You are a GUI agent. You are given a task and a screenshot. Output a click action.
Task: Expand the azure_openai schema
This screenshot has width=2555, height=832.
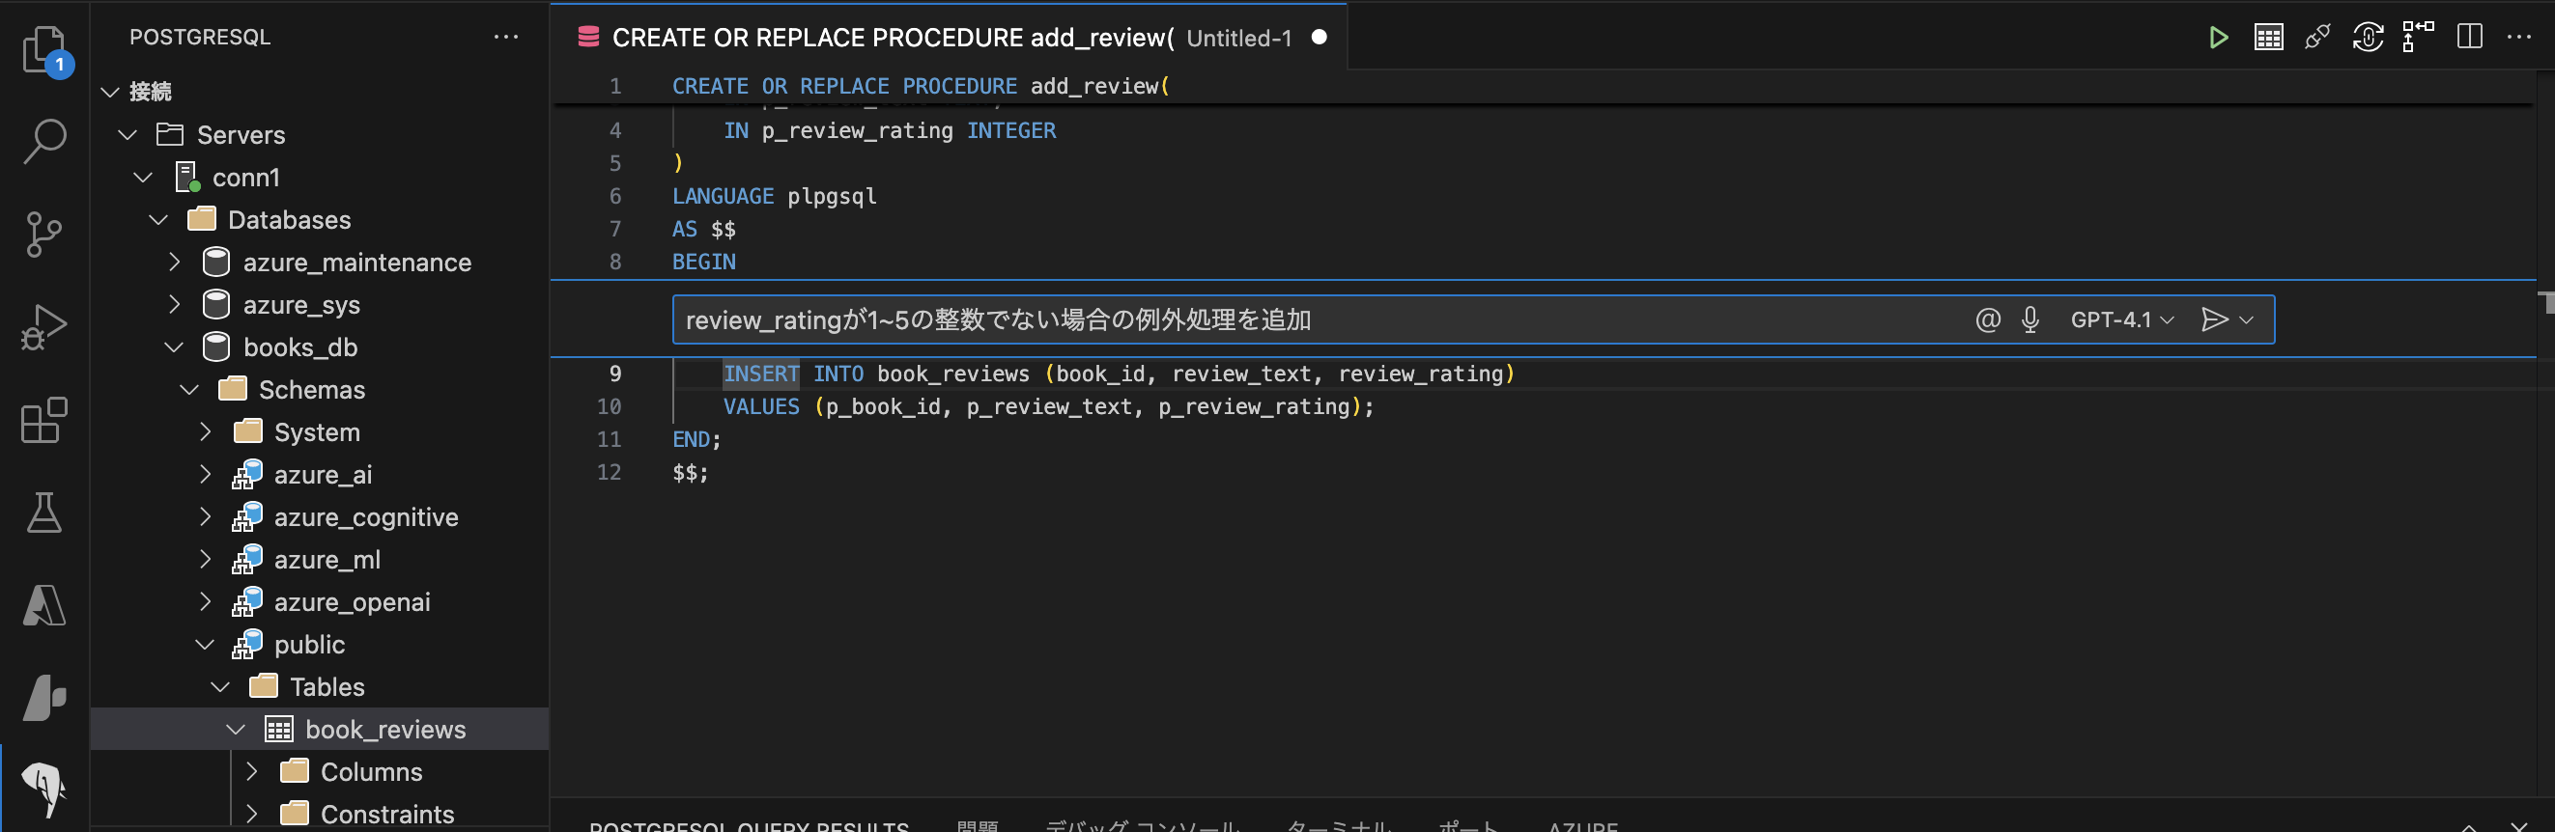click(x=206, y=603)
